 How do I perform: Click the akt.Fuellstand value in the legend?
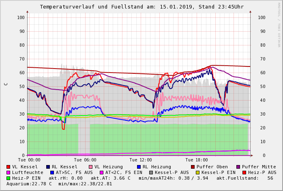pos(270,178)
